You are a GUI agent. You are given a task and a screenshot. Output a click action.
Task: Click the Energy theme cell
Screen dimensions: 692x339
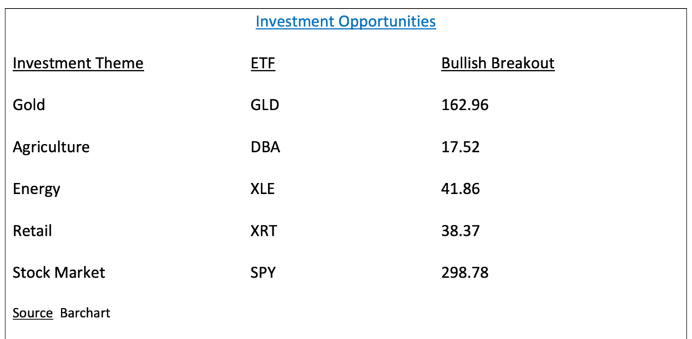(x=36, y=189)
